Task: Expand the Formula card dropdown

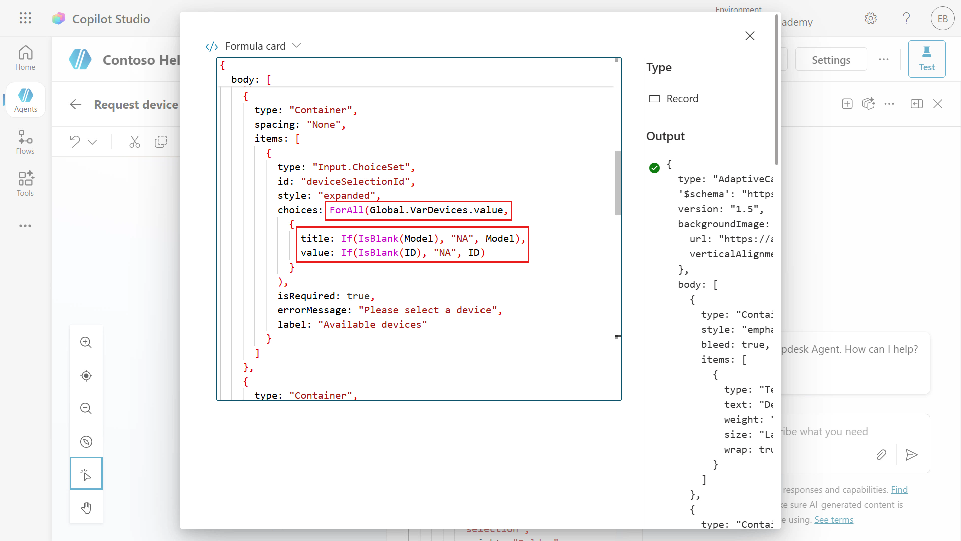Action: (297, 46)
